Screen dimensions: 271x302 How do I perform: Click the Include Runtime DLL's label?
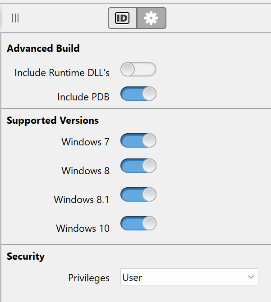tap(62, 73)
